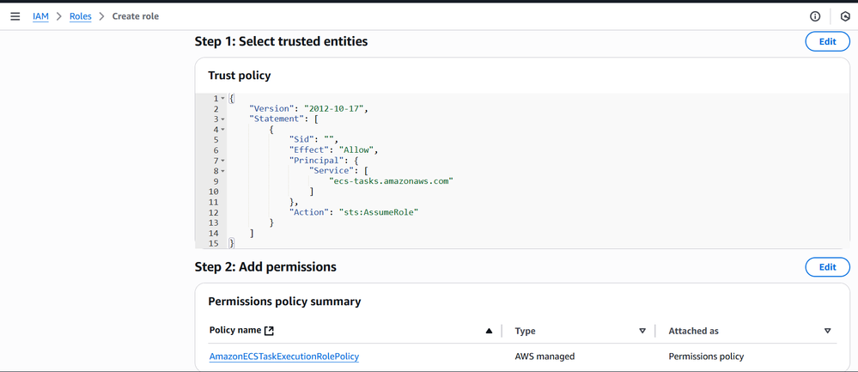Click the ecs-tasks.amazonaws.com line in trust policy
The height and width of the screenshot is (372, 858).
click(x=391, y=181)
